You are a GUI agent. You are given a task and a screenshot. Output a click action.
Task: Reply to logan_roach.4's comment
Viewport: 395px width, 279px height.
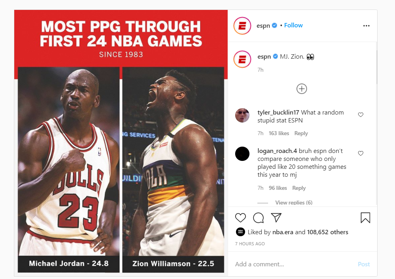point(299,188)
